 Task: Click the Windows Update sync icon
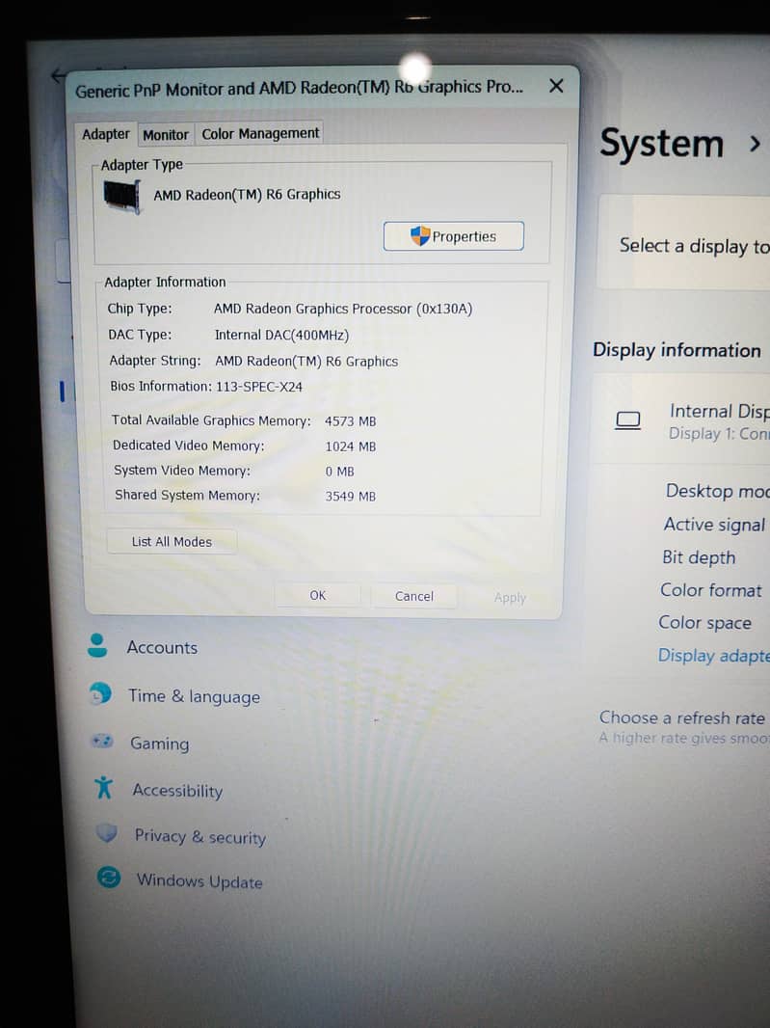click(x=109, y=878)
